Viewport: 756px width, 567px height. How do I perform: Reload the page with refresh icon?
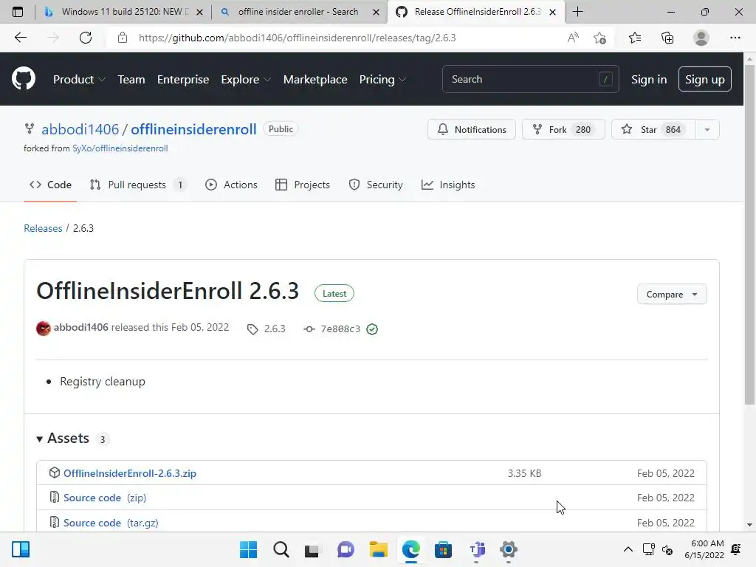86,38
